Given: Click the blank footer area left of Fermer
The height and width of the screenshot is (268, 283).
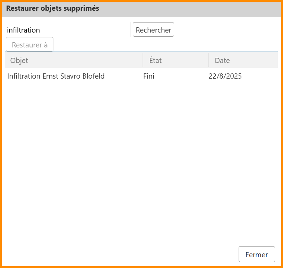Looking at the screenshot, I should (121, 254).
